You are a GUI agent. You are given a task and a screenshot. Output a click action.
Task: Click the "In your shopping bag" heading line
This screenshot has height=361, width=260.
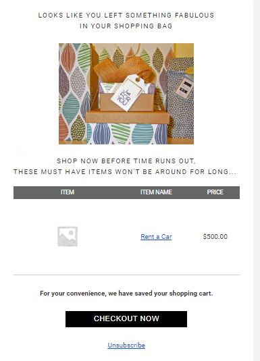click(x=126, y=26)
